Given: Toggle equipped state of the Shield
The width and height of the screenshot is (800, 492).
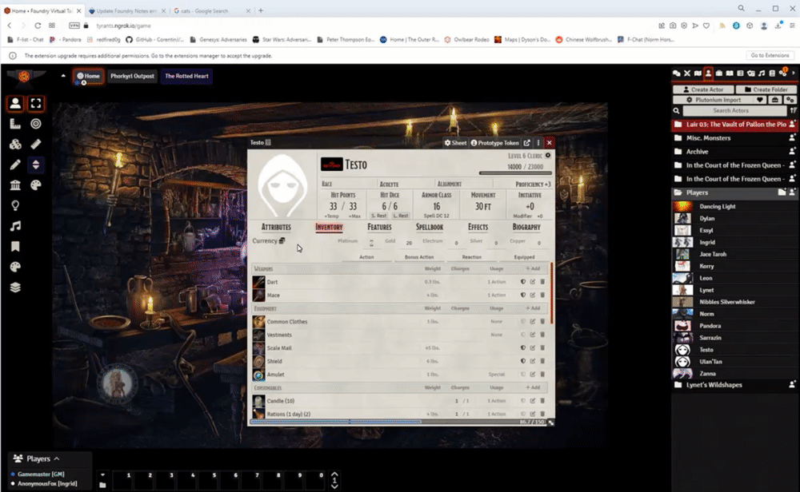Looking at the screenshot, I should coord(523,361).
